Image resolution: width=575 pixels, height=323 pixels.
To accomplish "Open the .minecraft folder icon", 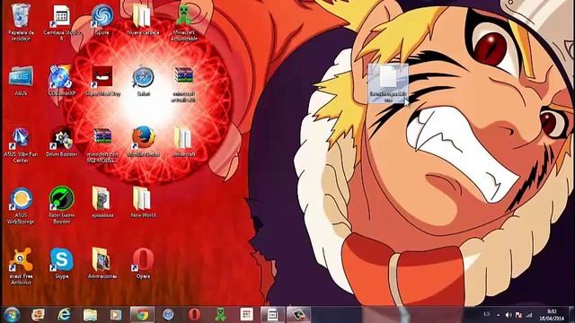I will (183, 142).
